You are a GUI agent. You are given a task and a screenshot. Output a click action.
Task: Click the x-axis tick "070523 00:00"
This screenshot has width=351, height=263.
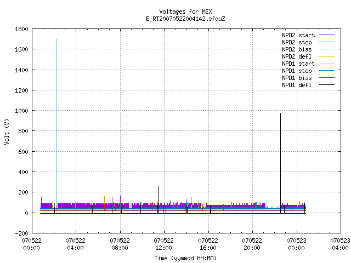pyautogui.click(x=296, y=244)
